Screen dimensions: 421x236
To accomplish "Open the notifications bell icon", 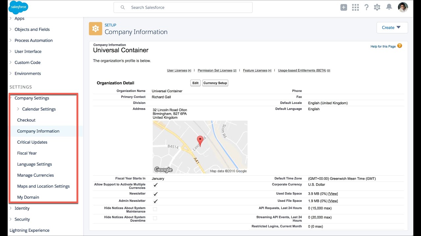I will [389, 7].
